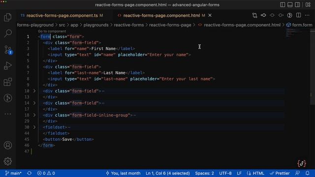This screenshot has width=315, height=177.
Task: Go to next change arrow icon
Action: point(281,15)
